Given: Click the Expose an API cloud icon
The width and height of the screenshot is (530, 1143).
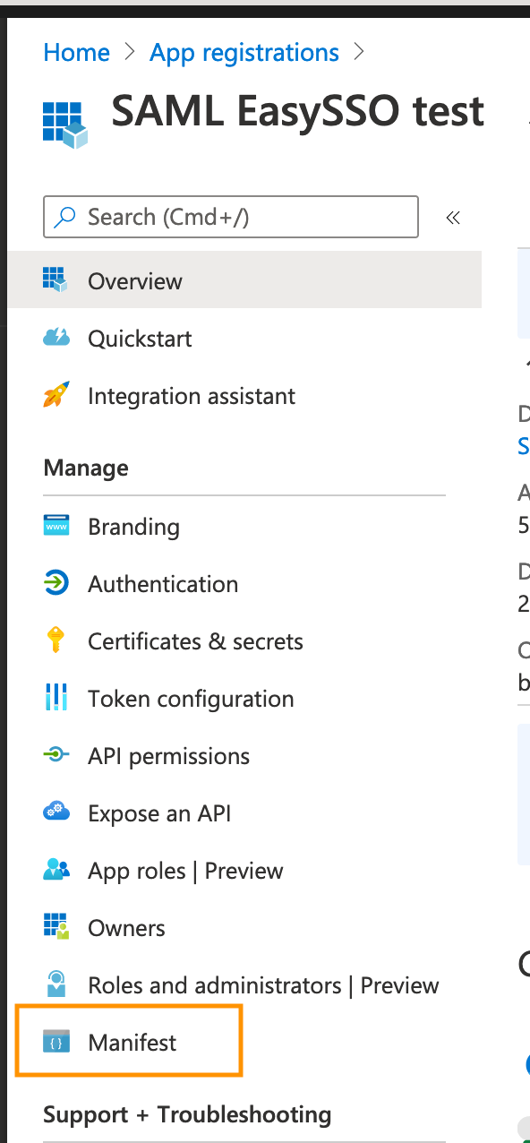Looking at the screenshot, I should pos(56,812).
